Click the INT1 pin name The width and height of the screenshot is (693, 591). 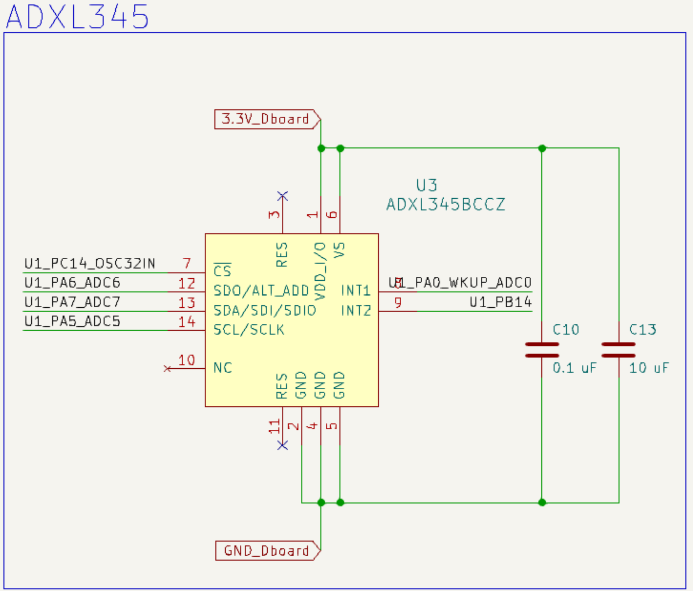[356, 291]
